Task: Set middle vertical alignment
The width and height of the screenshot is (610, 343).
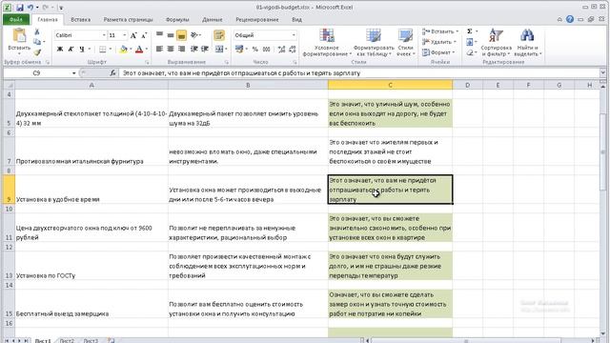Action: pyautogui.click(x=171, y=35)
